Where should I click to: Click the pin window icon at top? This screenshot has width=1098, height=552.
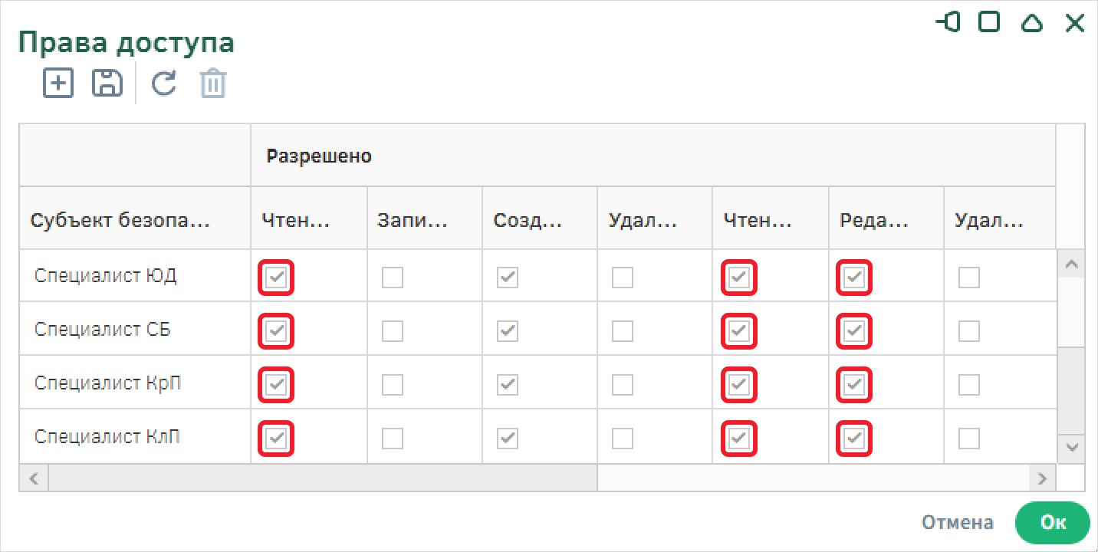(949, 22)
